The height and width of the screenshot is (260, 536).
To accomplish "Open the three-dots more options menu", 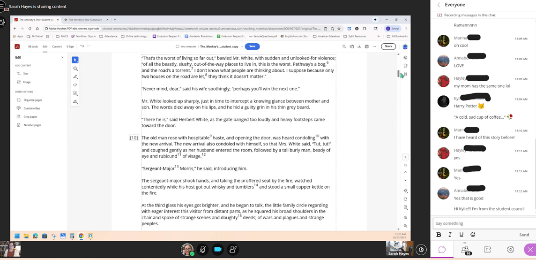I will pyautogui.click(x=374, y=46).
